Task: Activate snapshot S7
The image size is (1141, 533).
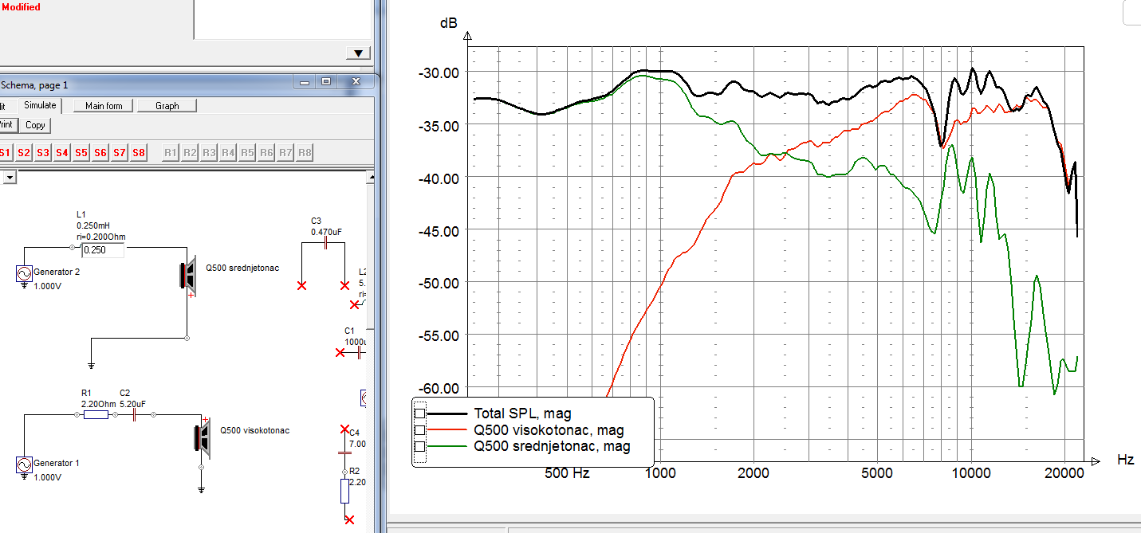Action: [x=120, y=152]
